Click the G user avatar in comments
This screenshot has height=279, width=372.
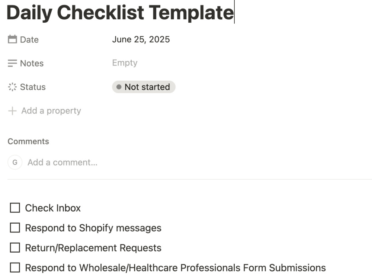point(15,162)
